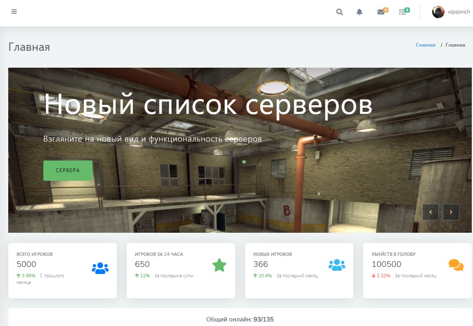Click the orange chat bubbles icon
This screenshot has height=326, width=473.
(456, 265)
